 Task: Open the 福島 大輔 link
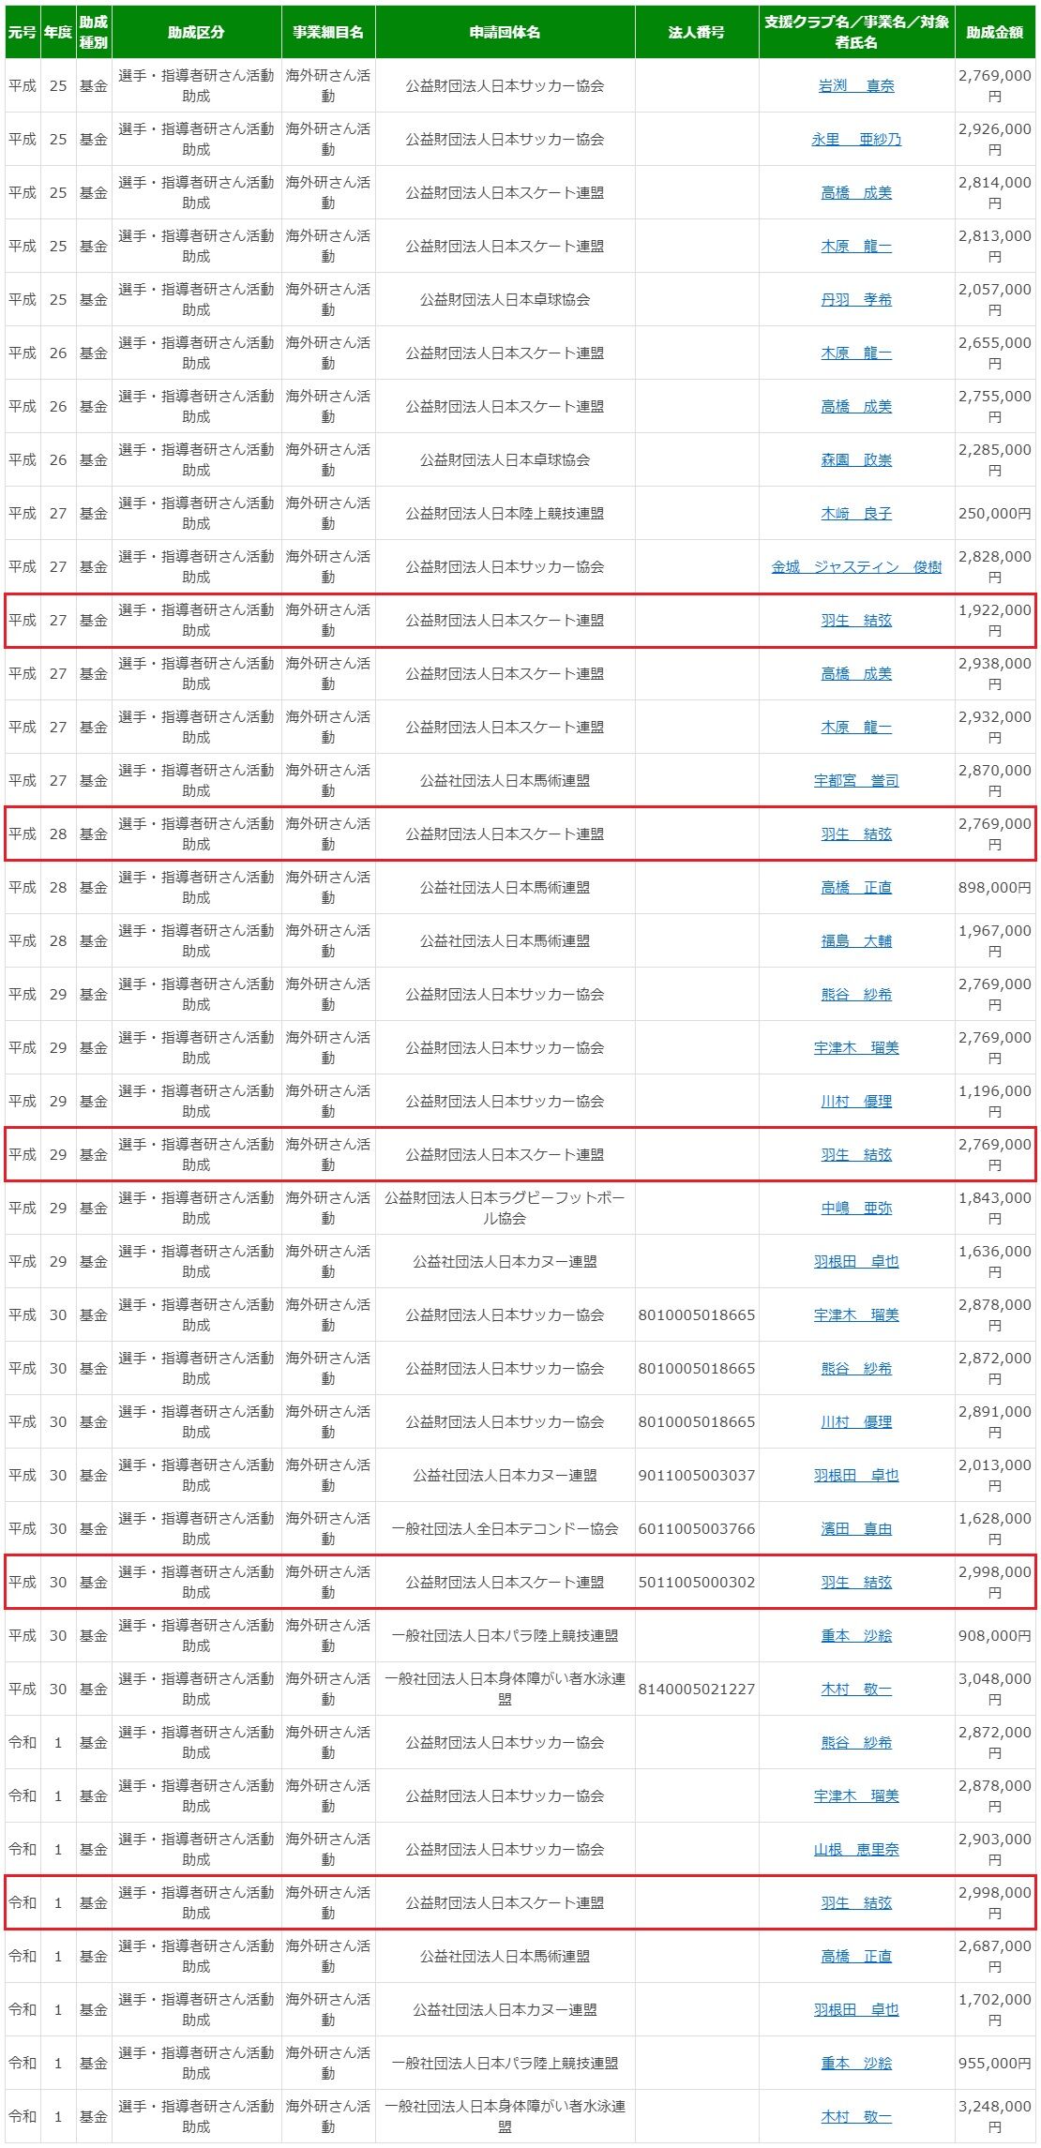[x=856, y=940]
